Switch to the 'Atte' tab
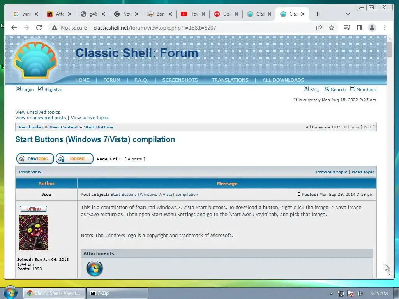 click(x=58, y=14)
